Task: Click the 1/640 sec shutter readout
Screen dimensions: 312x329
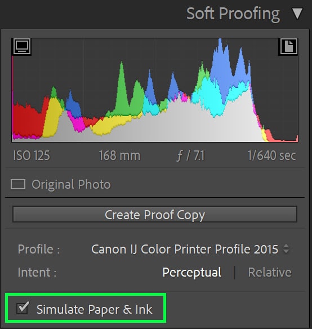Action: click(271, 155)
